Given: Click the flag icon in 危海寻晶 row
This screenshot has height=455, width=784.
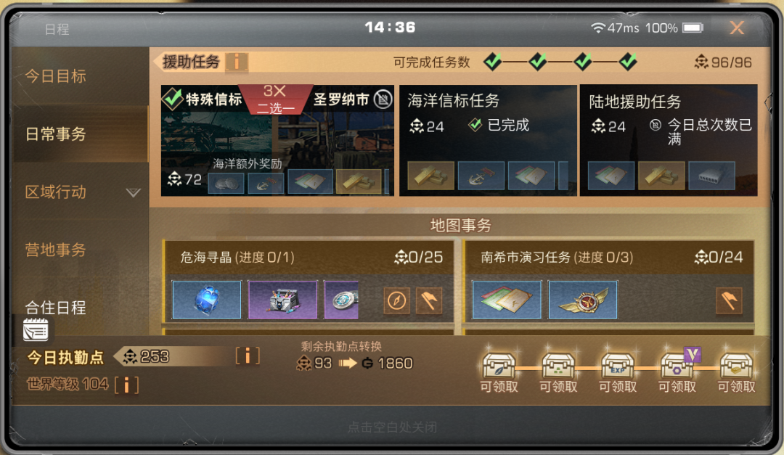Looking at the screenshot, I should tap(429, 300).
